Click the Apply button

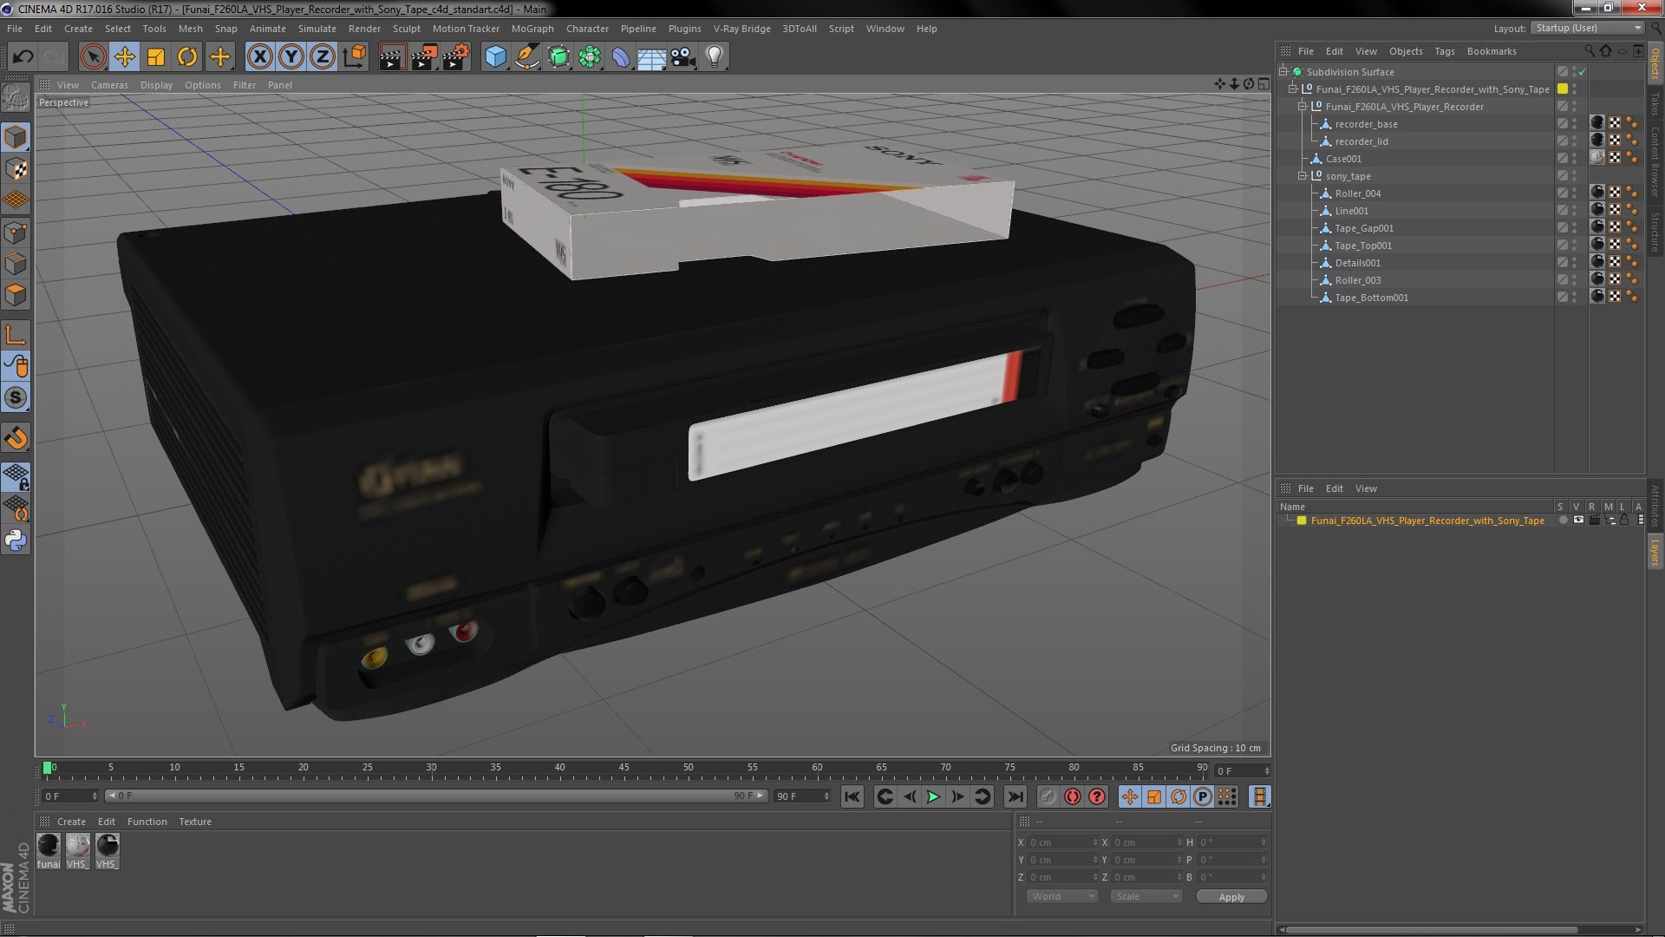pyautogui.click(x=1231, y=897)
